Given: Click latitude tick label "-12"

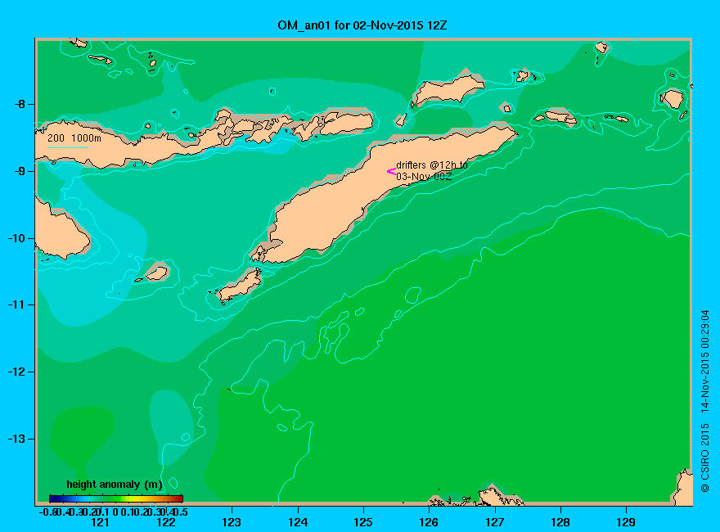Looking at the screenshot, I should [16, 372].
